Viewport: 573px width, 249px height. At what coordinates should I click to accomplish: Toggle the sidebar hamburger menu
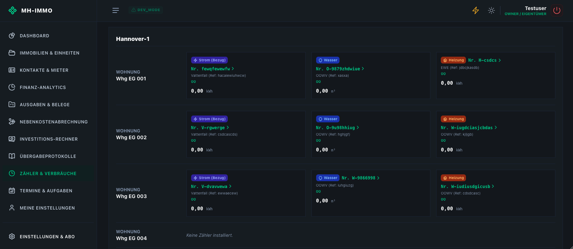(x=116, y=10)
